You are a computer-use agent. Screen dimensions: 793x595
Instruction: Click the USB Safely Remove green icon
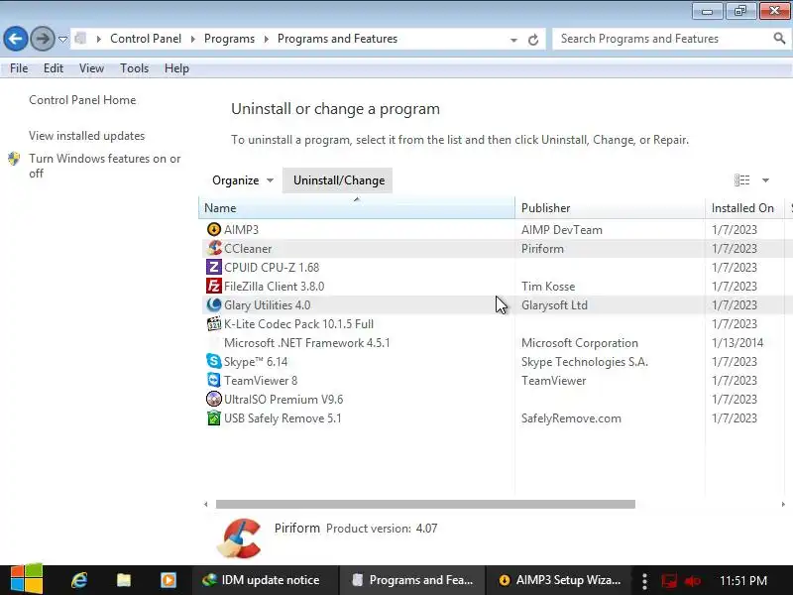(x=214, y=418)
